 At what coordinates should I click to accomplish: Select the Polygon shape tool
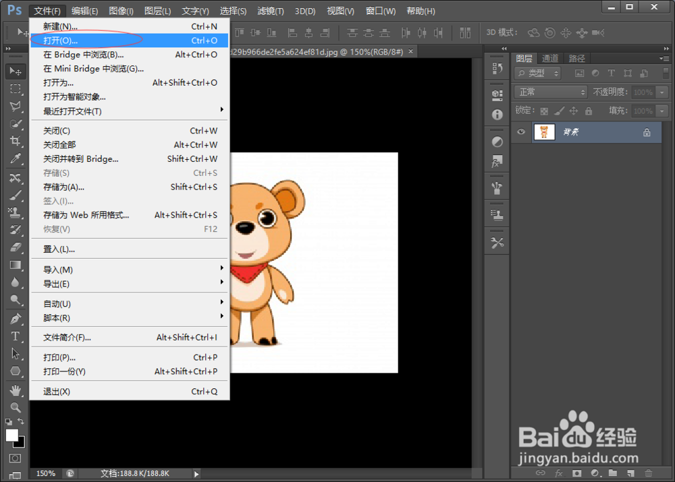16,371
